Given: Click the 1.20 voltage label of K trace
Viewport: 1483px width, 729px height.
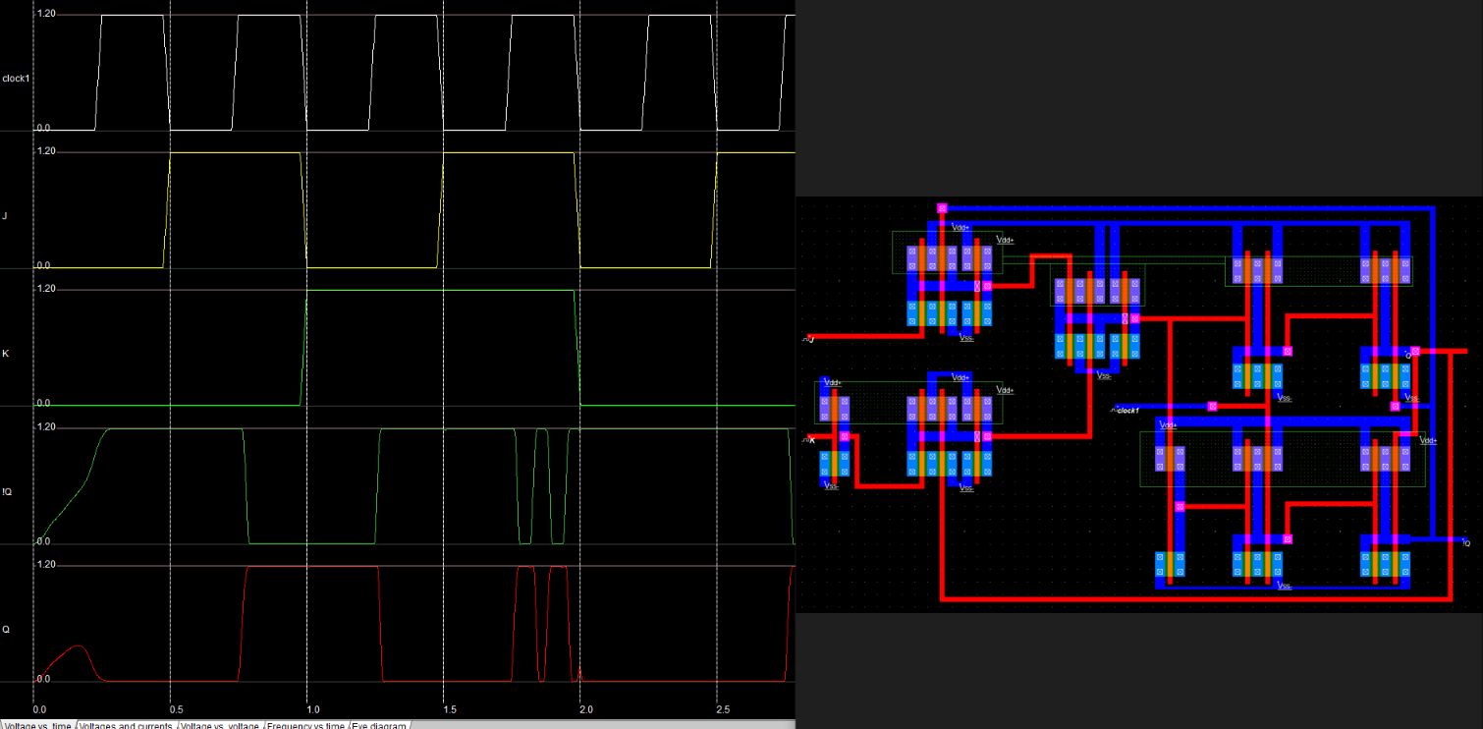Looking at the screenshot, I should pyautogui.click(x=45, y=289).
